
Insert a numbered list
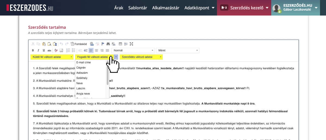click(x=68, y=50)
